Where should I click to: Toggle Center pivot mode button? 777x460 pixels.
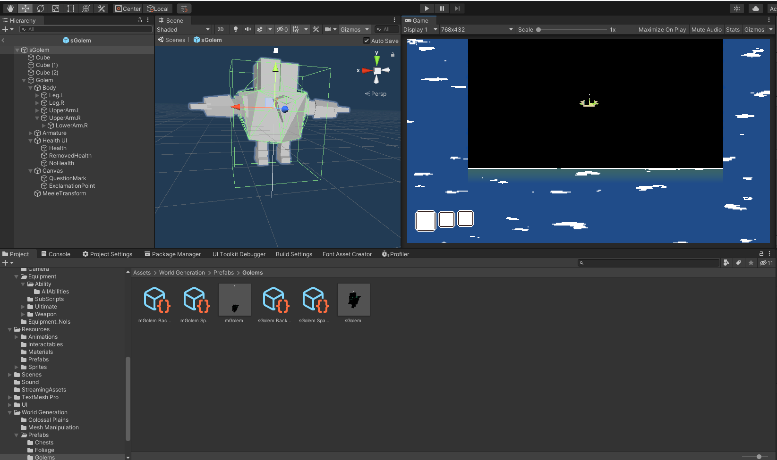128,8
